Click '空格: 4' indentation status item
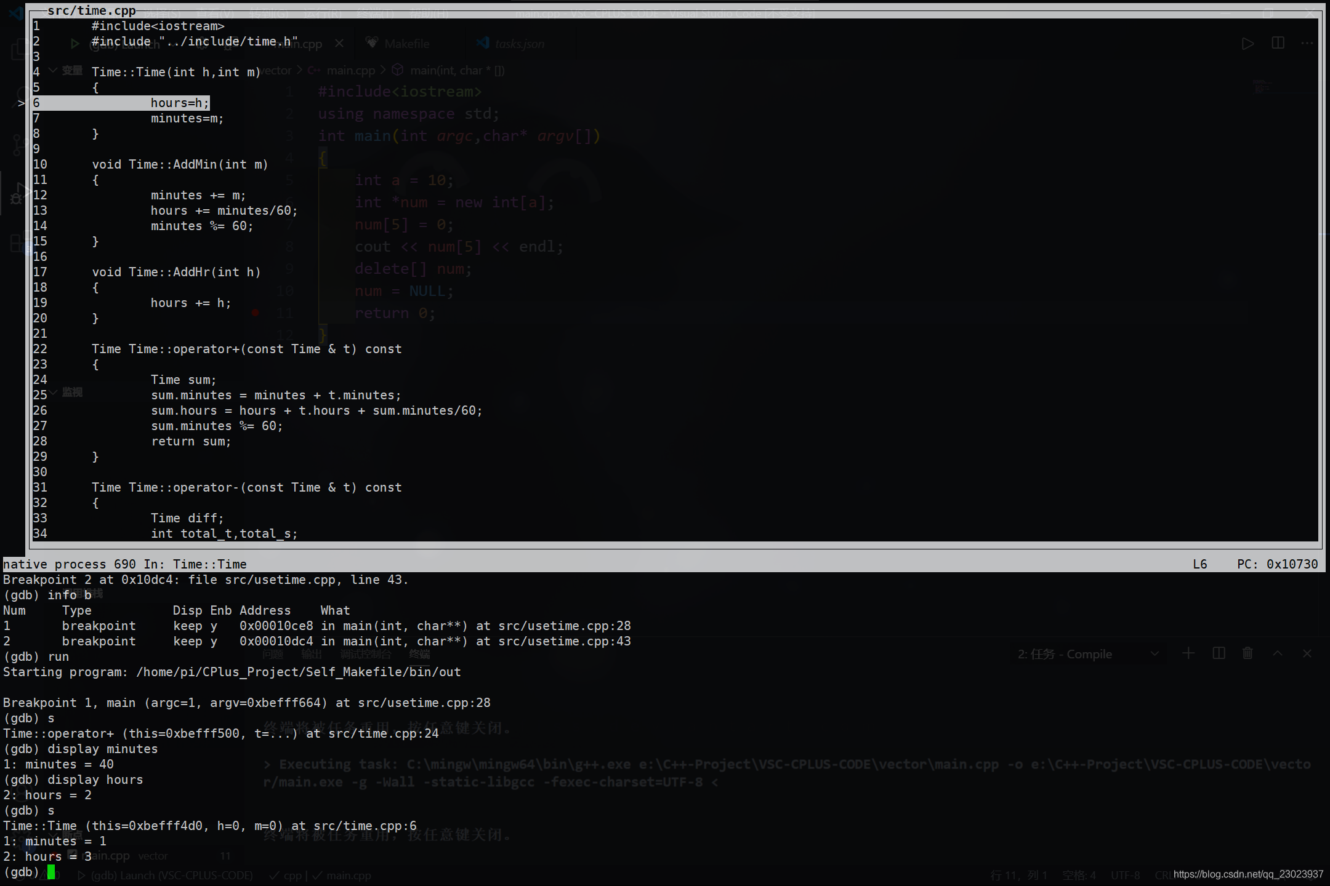Viewport: 1330px width, 886px height. pyautogui.click(x=1079, y=876)
